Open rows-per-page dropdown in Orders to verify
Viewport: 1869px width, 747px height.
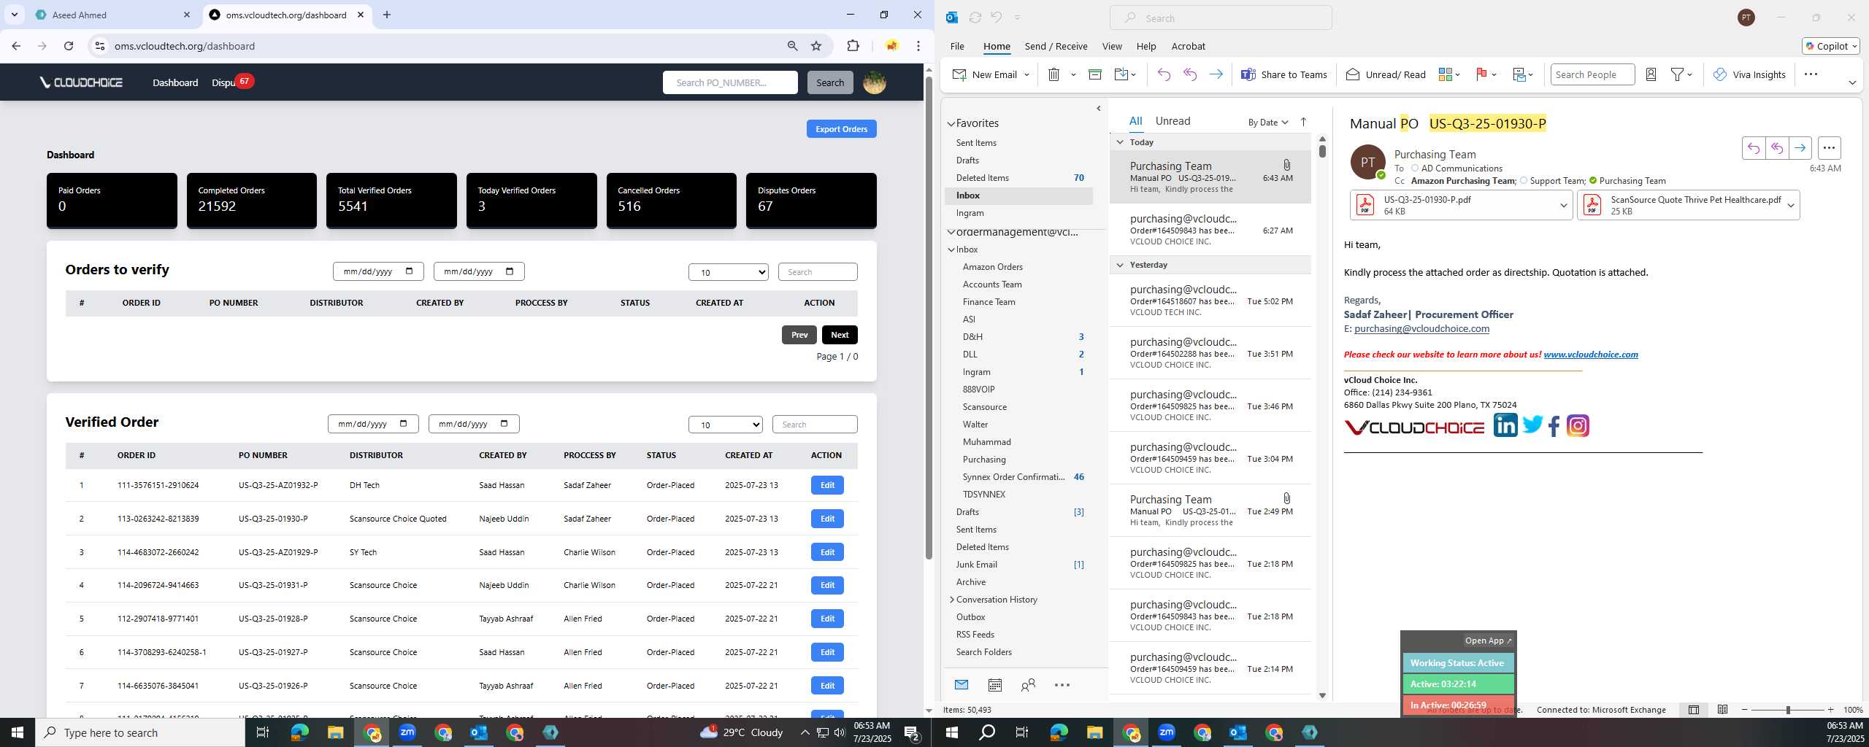728,272
